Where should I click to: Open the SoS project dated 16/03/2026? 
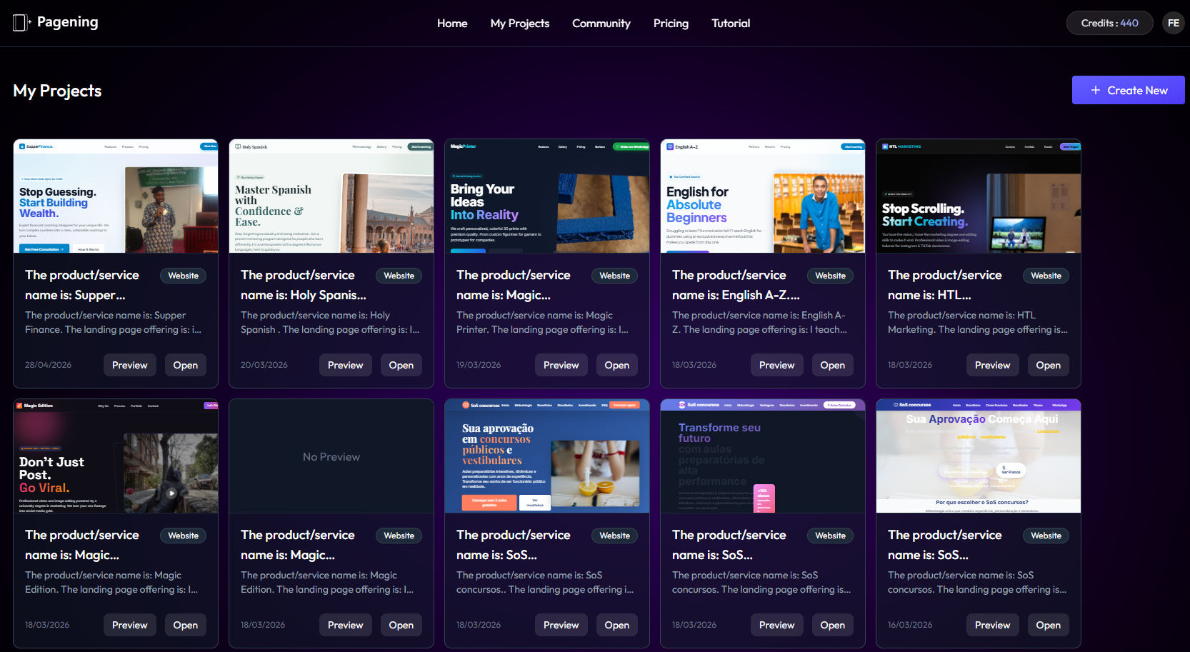click(1049, 625)
